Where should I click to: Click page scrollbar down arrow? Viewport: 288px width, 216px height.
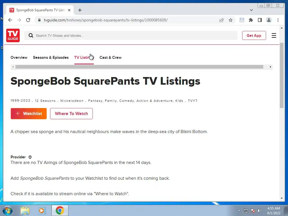pos(282,198)
